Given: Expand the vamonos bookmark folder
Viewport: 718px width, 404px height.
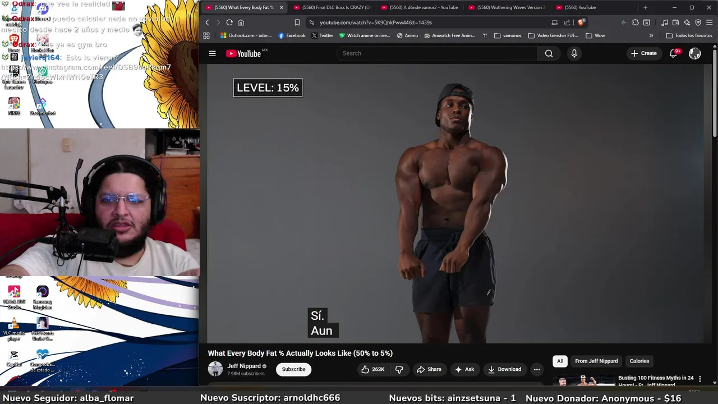Looking at the screenshot, I should tap(508, 35).
